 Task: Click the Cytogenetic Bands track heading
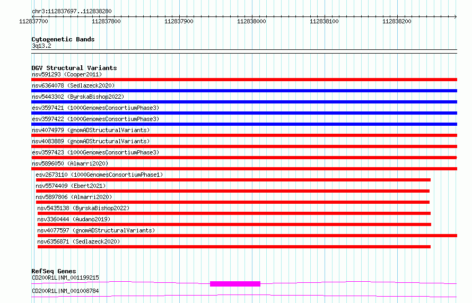[x=63, y=39]
